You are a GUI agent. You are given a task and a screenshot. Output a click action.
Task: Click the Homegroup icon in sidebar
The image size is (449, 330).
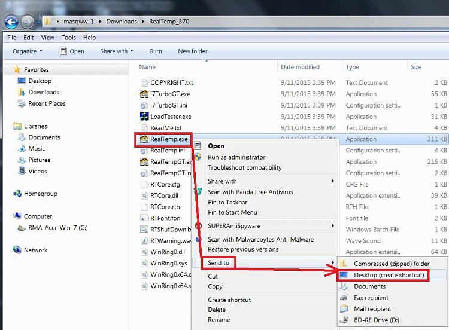17,194
